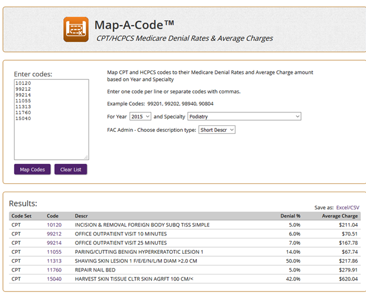Click the 50.0% denial rate value
This screenshot has width=366, height=294.
pos(293,261)
